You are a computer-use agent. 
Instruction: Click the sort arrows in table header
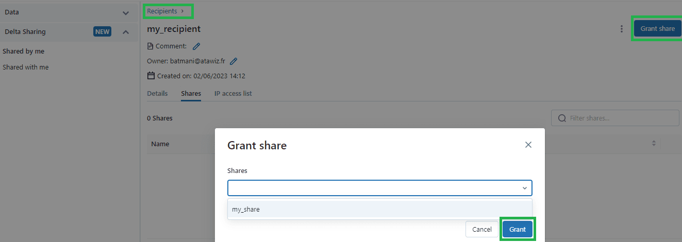654,143
